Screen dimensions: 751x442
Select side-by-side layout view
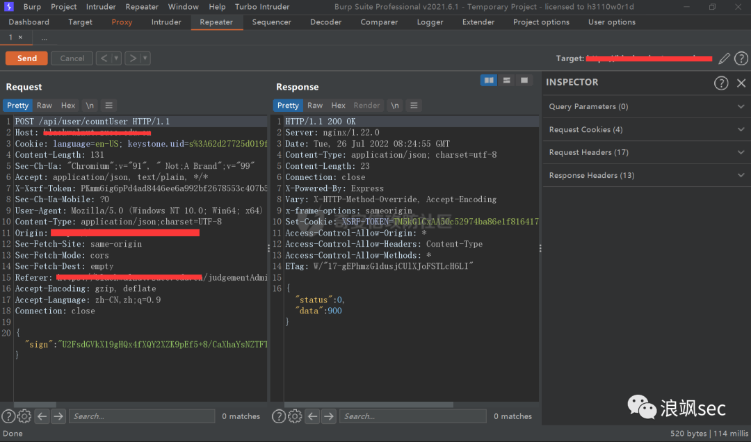tap(489, 81)
